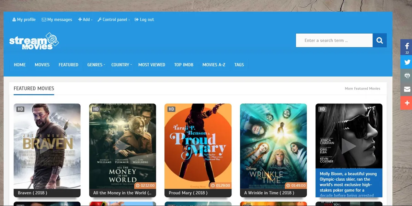
Task: Share the page on Twitter
Action: point(407,62)
